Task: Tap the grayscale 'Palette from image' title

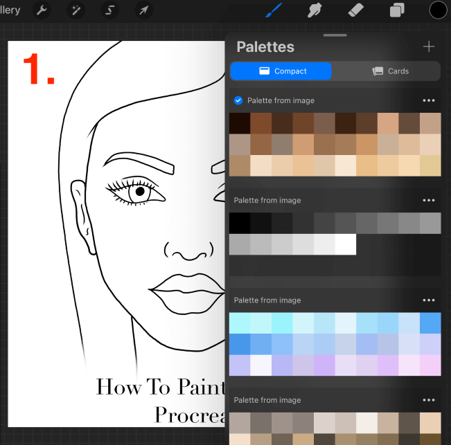Action: [267, 200]
